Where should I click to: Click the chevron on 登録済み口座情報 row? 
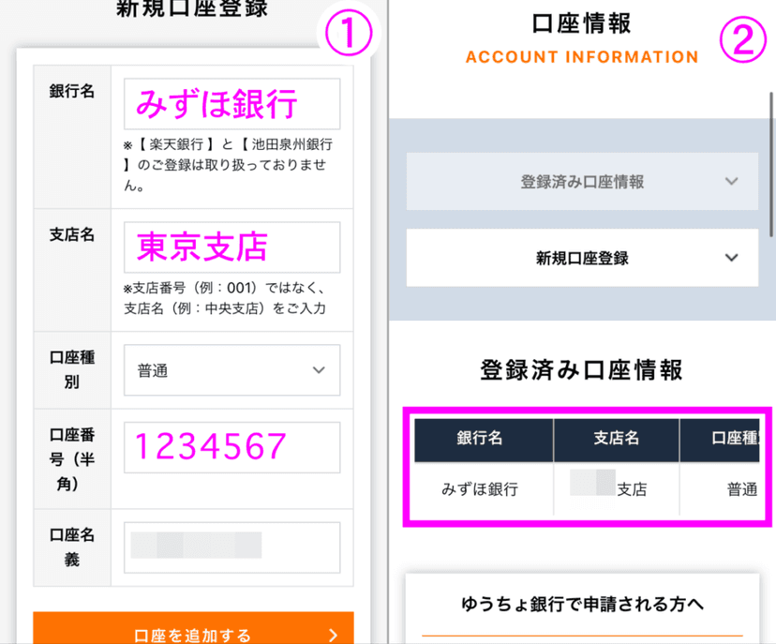click(x=731, y=181)
